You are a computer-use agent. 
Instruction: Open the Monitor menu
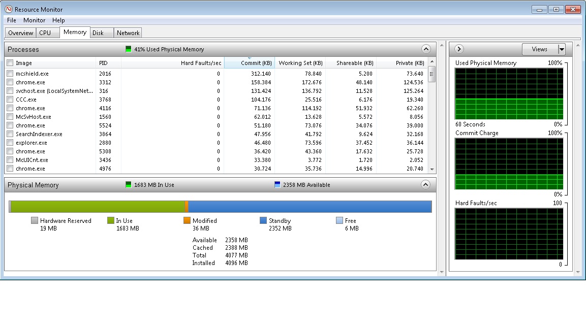click(x=34, y=20)
